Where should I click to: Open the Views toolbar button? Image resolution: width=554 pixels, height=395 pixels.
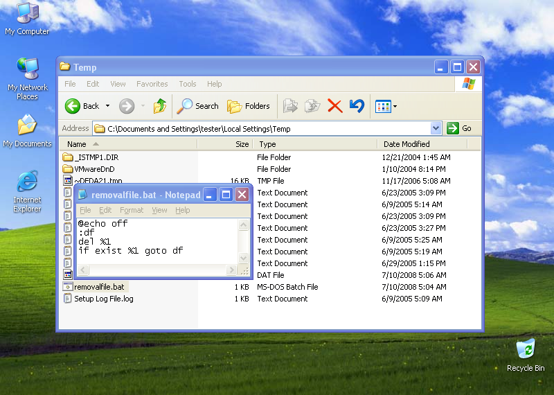[386, 106]
